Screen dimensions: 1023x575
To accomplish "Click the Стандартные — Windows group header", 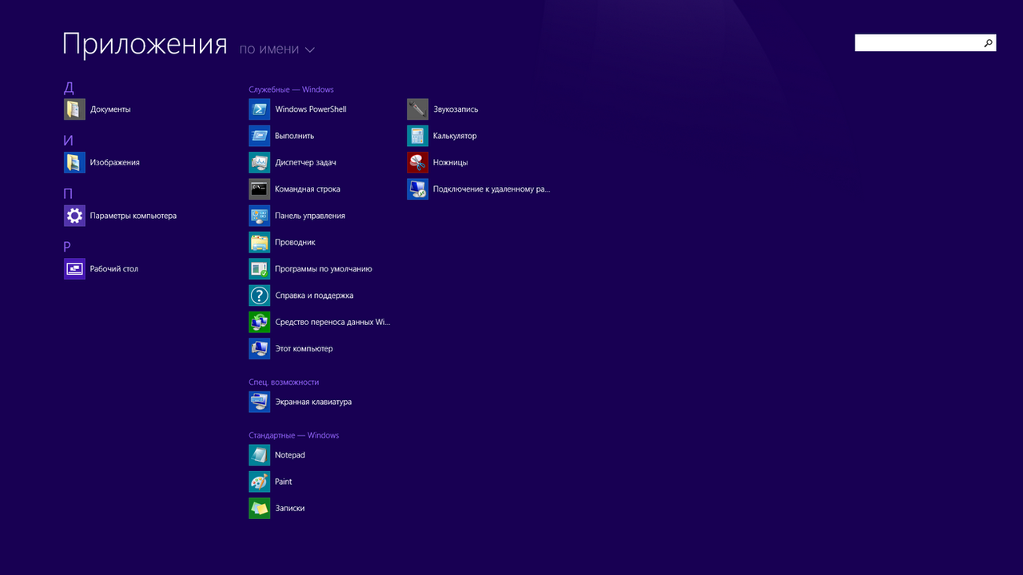I will point(293,435).
